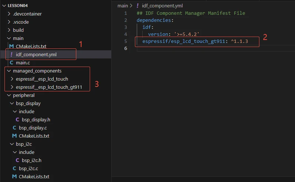The width and height of the screenshot is (295, 182).
Task: Select 'main' in the breadcrumb path
Action: (122, 6)
